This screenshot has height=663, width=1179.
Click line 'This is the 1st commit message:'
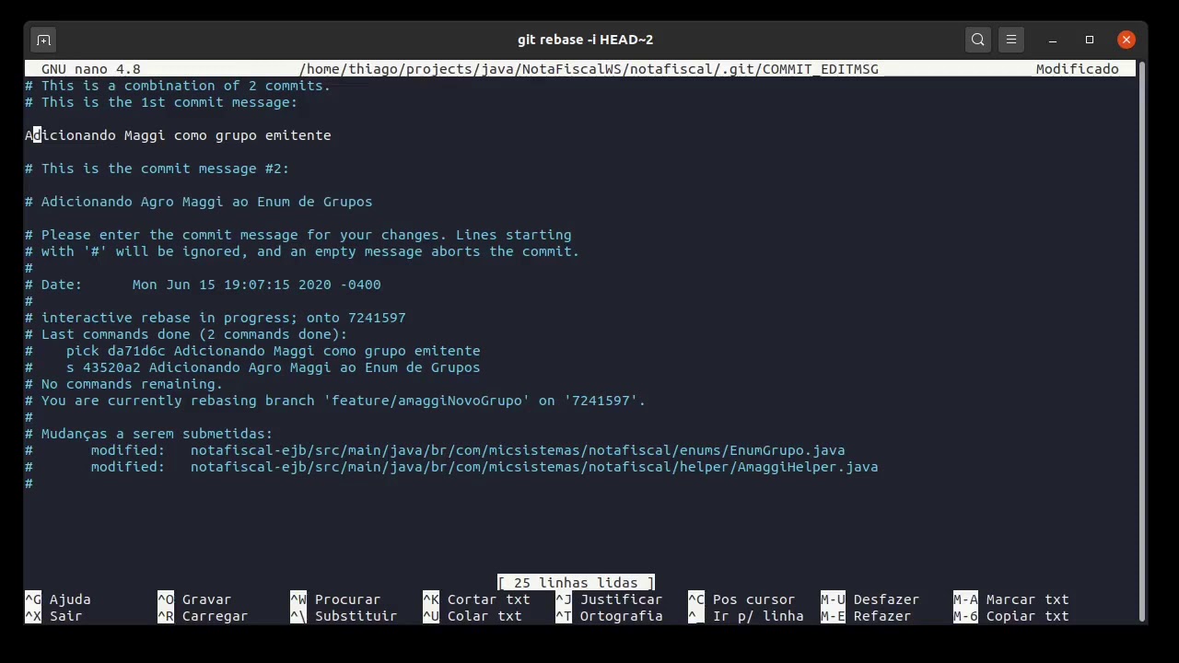click(161, 102)
